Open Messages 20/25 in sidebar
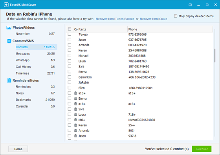The width and height of the screenshot is (220, 155). coord(35,54)
